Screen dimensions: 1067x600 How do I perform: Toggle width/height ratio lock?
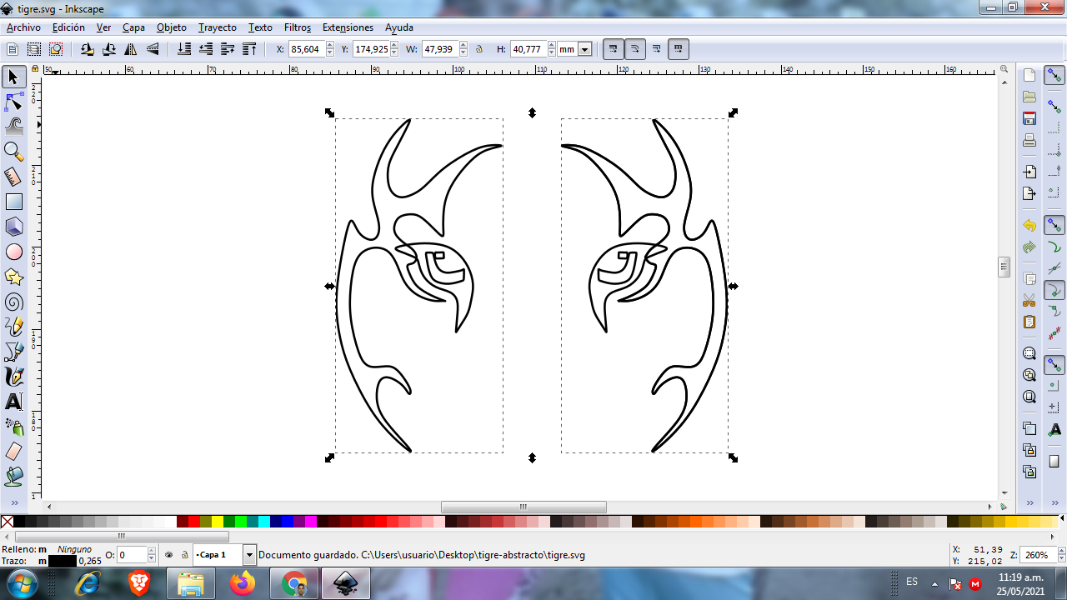479,49
